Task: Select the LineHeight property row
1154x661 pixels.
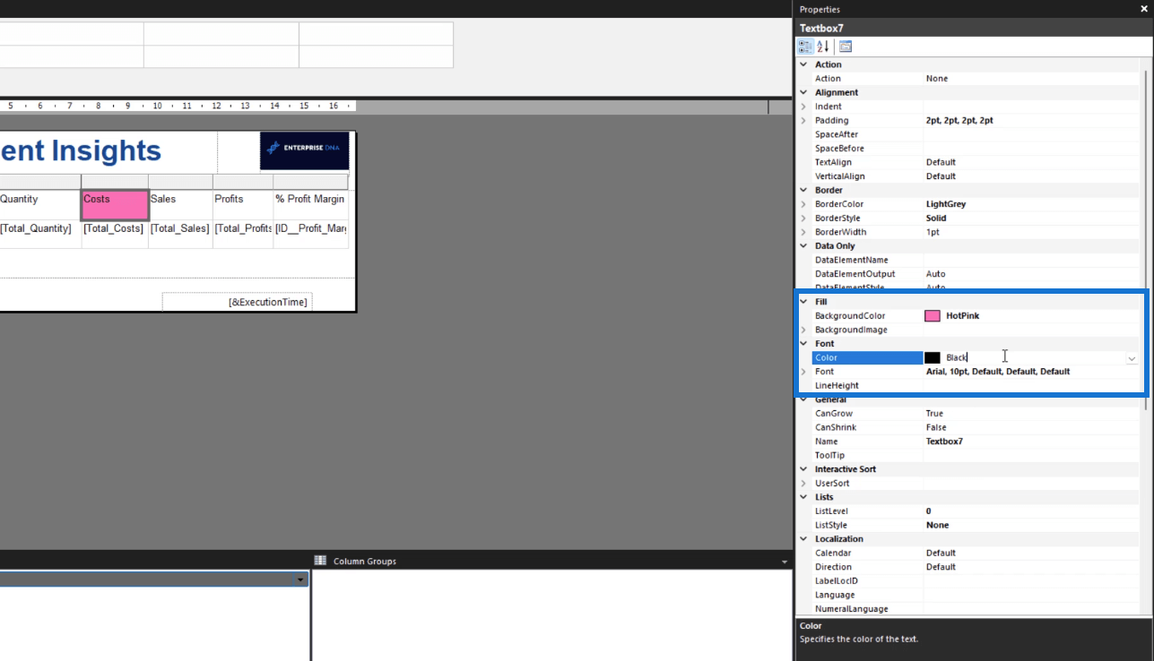Action: 976,385
